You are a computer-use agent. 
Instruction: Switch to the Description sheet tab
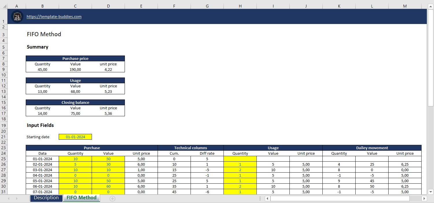pyautogui.click(x=46, y=198)
